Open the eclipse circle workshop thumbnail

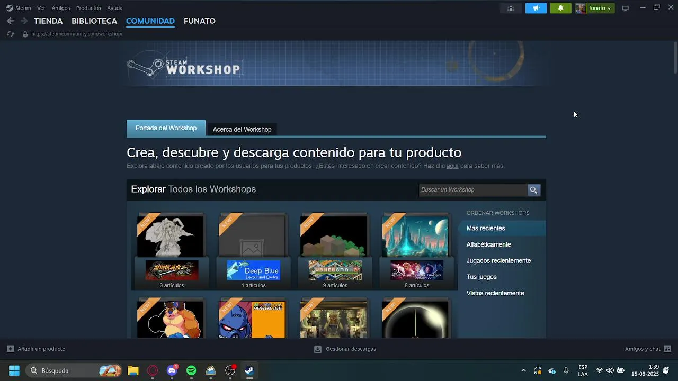pyautogui.click(x=415, y=320)
